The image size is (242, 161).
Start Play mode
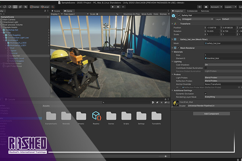(x=113, y=7)
